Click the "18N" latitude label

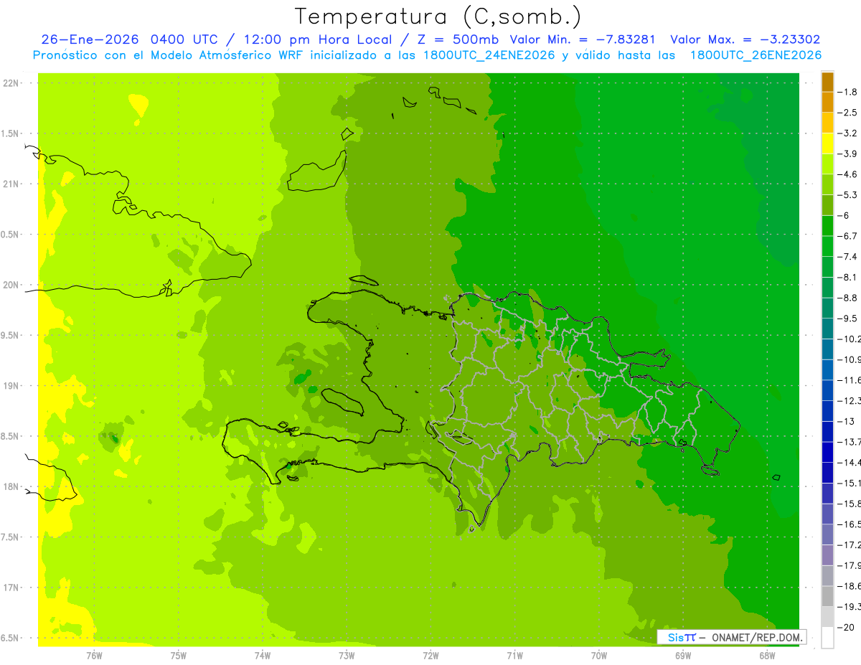pos(11,487)
